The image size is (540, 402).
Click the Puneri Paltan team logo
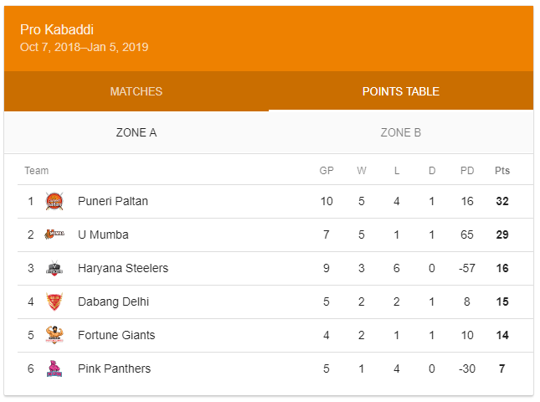click(54, 201)
